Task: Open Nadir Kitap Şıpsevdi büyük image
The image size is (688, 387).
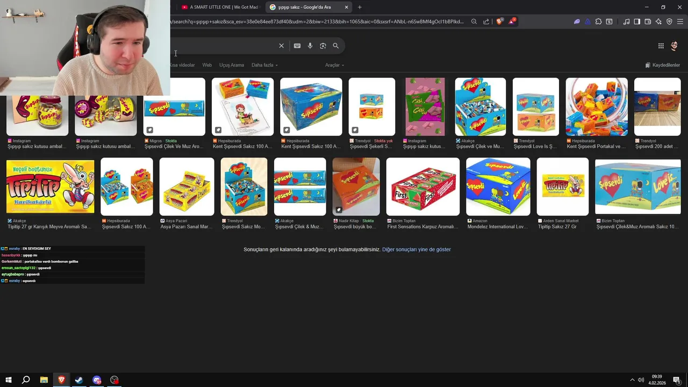Action: [356, 187]
